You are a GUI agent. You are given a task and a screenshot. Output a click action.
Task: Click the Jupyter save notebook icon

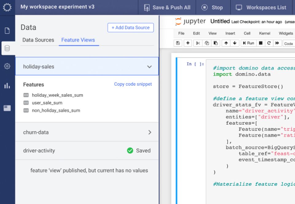(x=178, y=43)
